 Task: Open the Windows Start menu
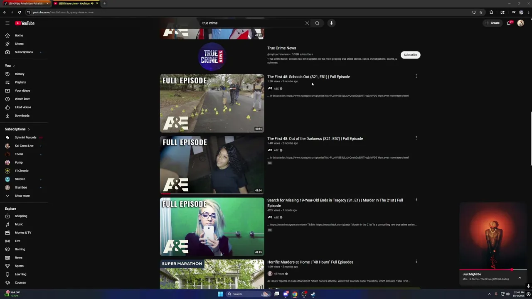click(x=220, y=294)
